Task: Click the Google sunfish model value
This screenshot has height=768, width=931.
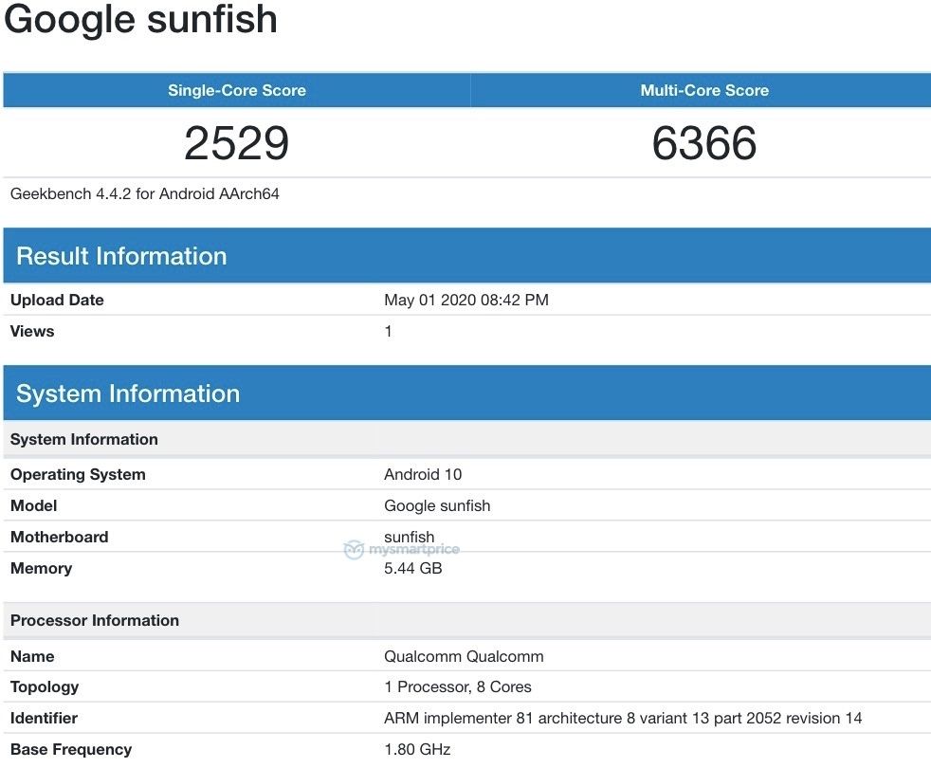Action: click(437, 505)
